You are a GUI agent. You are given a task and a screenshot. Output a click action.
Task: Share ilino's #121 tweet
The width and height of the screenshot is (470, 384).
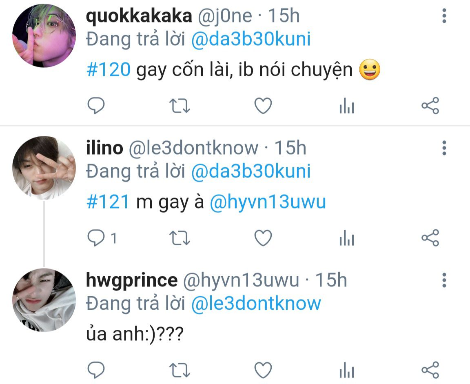tap(430, 238)
